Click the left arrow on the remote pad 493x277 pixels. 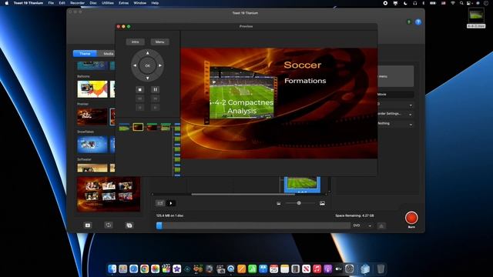coord(135,65)
